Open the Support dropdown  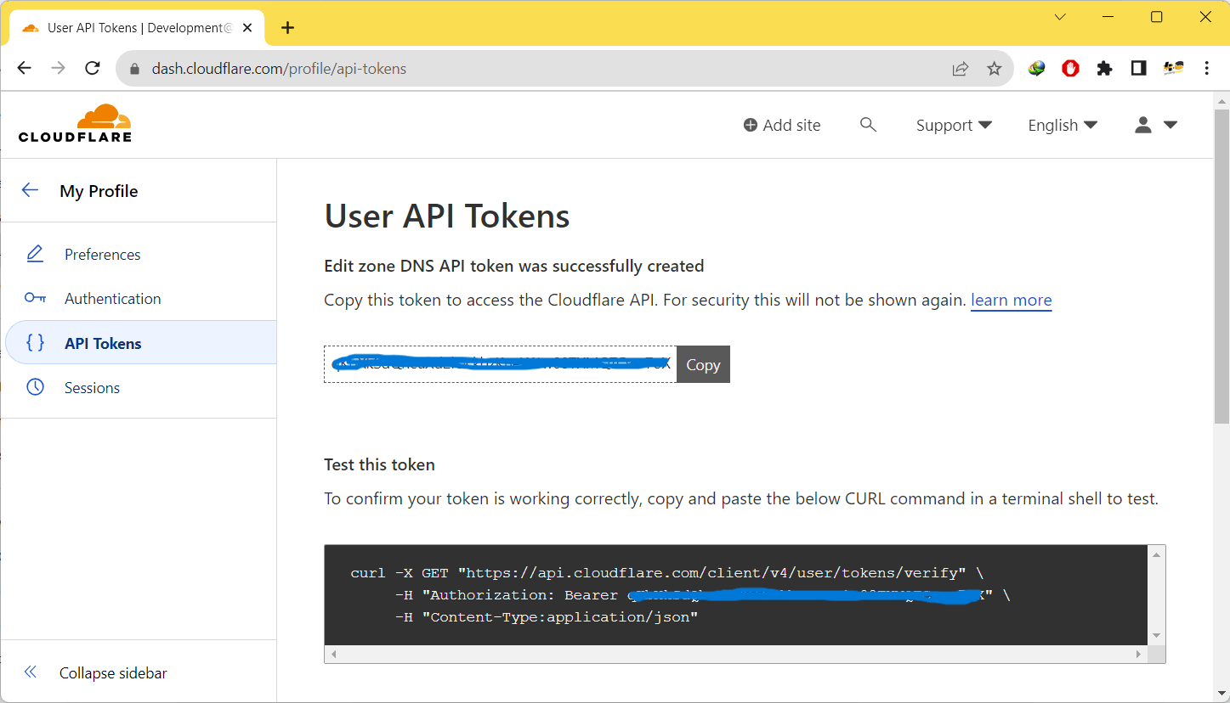(x=954, y=125)
